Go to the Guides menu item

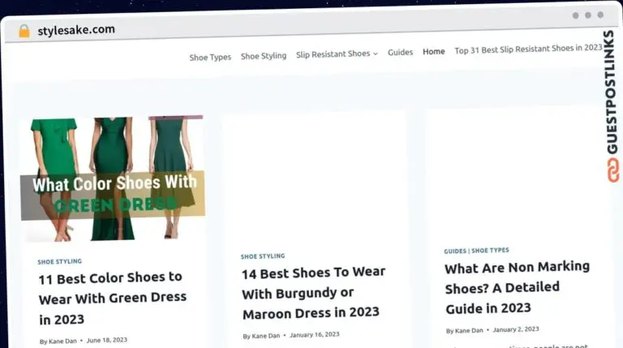tap(400, 52)
